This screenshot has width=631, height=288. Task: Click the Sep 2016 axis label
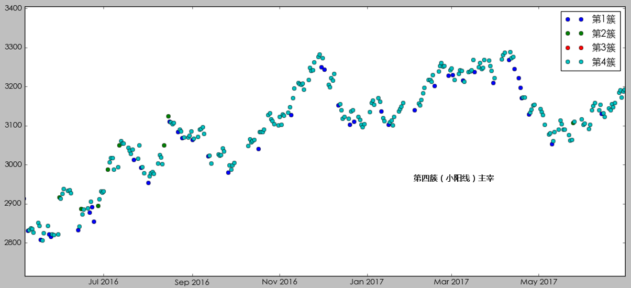(192, 282)
